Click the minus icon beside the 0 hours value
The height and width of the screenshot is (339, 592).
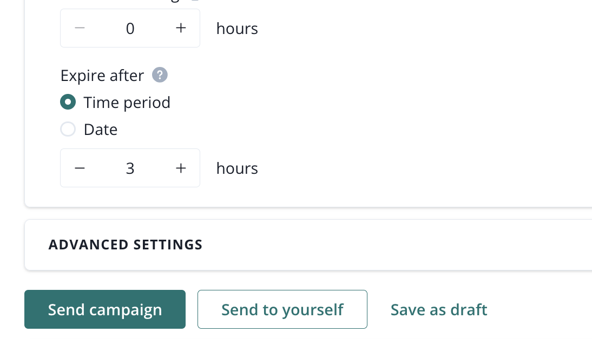[x=80, y=28]
